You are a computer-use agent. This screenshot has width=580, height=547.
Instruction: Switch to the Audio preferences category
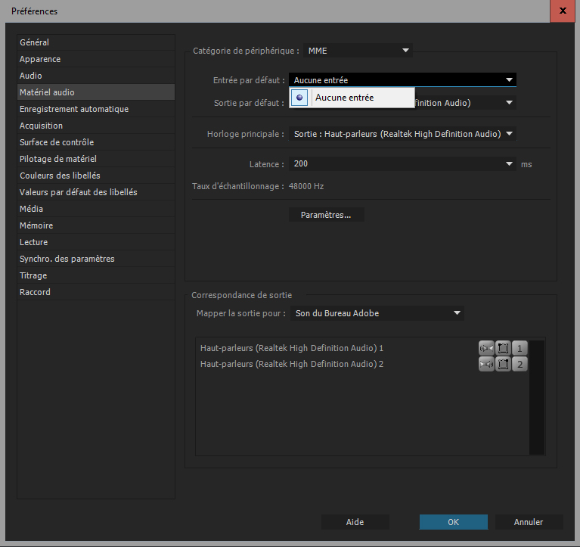(31, 76)
